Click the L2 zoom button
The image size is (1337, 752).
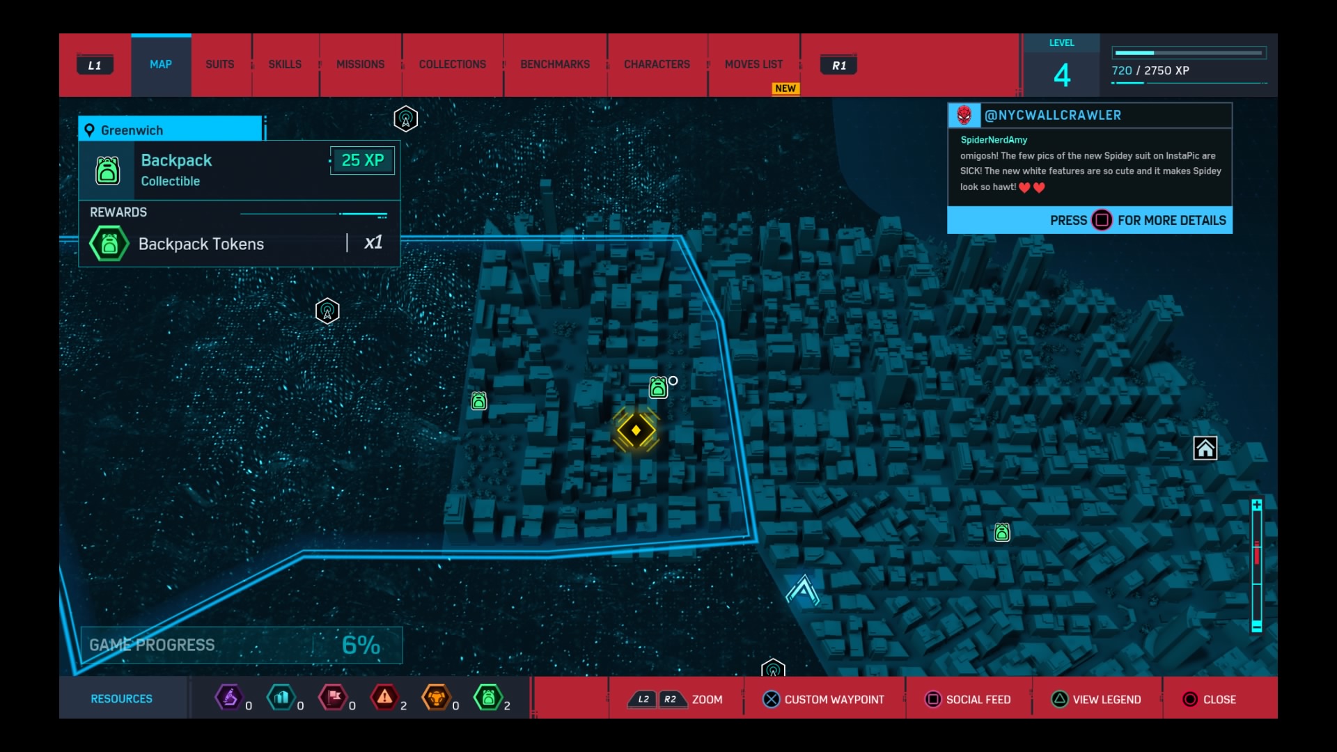[x=643, y=699]
